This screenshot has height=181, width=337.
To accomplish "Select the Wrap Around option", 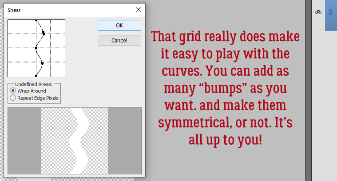I will (28, 91).
